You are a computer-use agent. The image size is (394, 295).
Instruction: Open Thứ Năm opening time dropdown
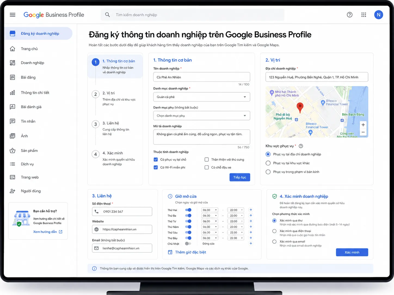210,227
